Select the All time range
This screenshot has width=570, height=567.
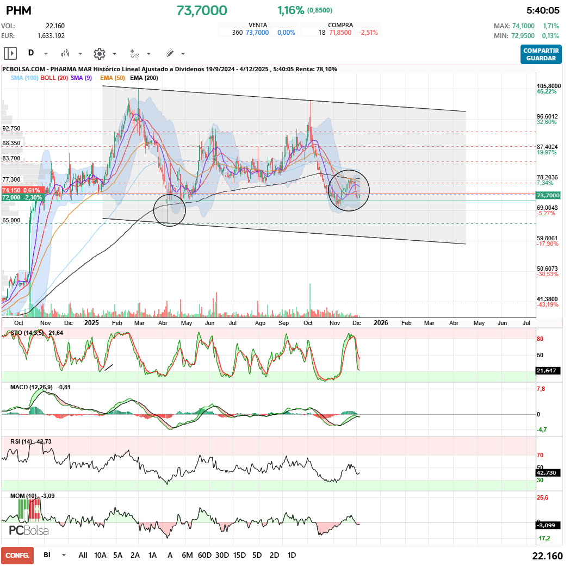click(83, 555)
